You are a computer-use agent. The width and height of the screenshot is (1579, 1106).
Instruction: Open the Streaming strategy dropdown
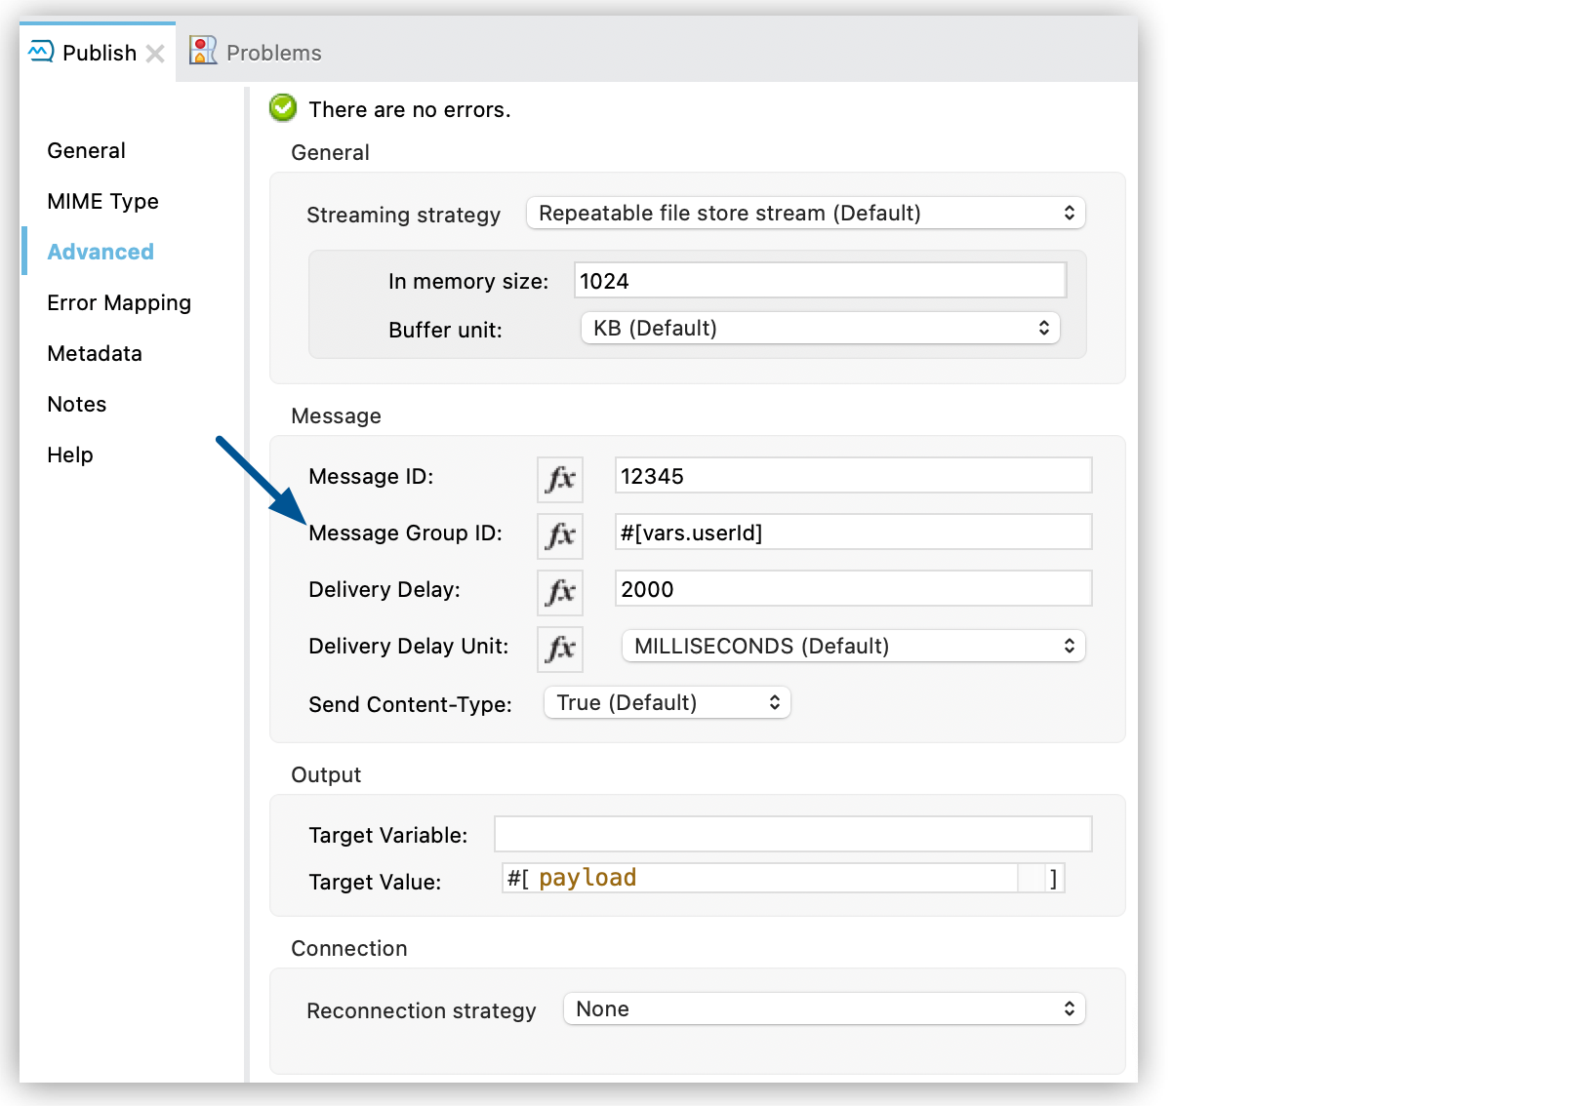[x=804, y=213]
